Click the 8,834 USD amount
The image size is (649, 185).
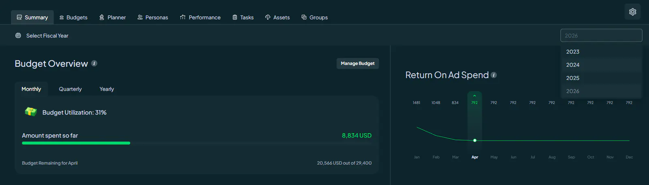coord(357,136)
